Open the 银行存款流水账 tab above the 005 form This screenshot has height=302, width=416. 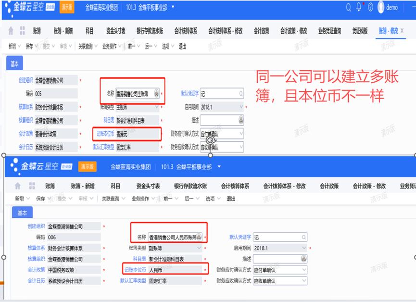[150, 31]
